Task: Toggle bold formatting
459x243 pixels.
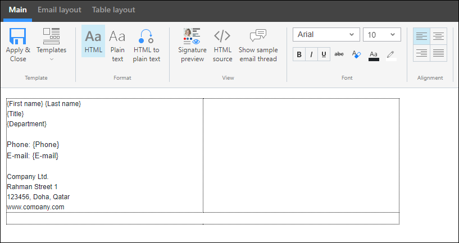Action: coord(299,54)
